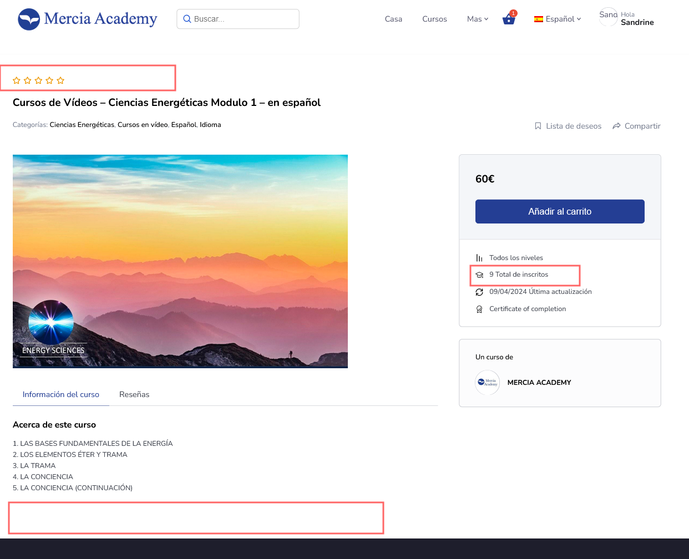Switch to the Información del curso tab
This screenshot has height=559, width=689.
pyautogui.click(x=61, y=394)
